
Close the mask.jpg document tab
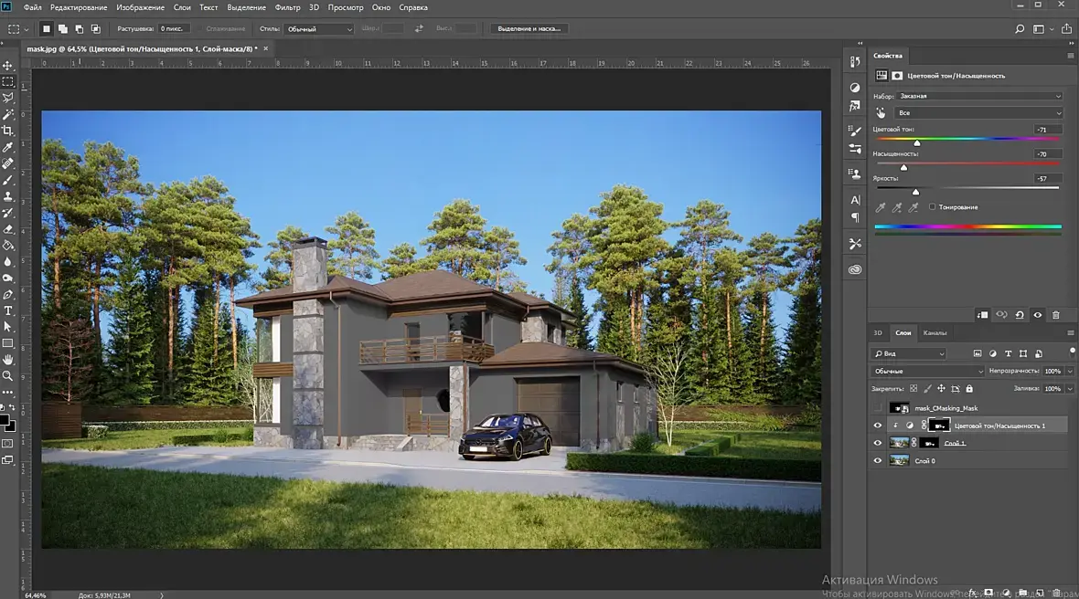click(x=265, y=48)
